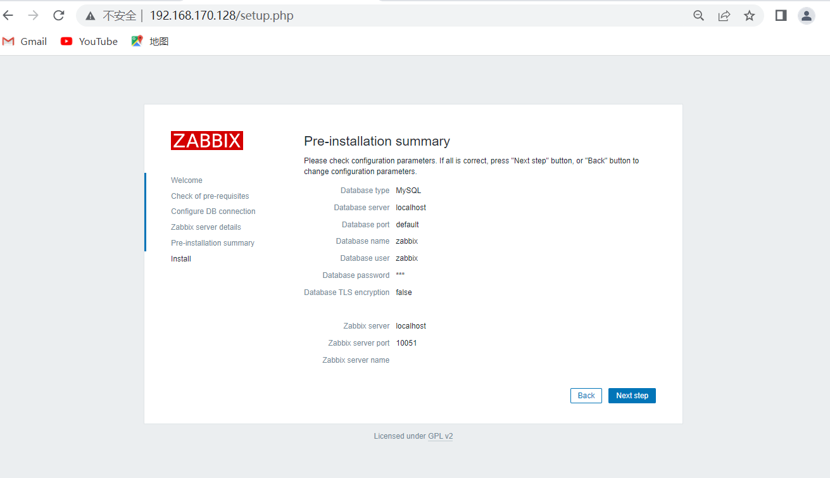Screen dimensions: 830x478
Task: Click the Zabbix server value localhost
Action: point(411,326)
